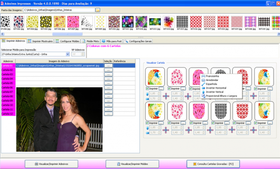Apply Inverter Horizontal from the context menu
This screenshot has width=280, height=169.
point(216,88)
